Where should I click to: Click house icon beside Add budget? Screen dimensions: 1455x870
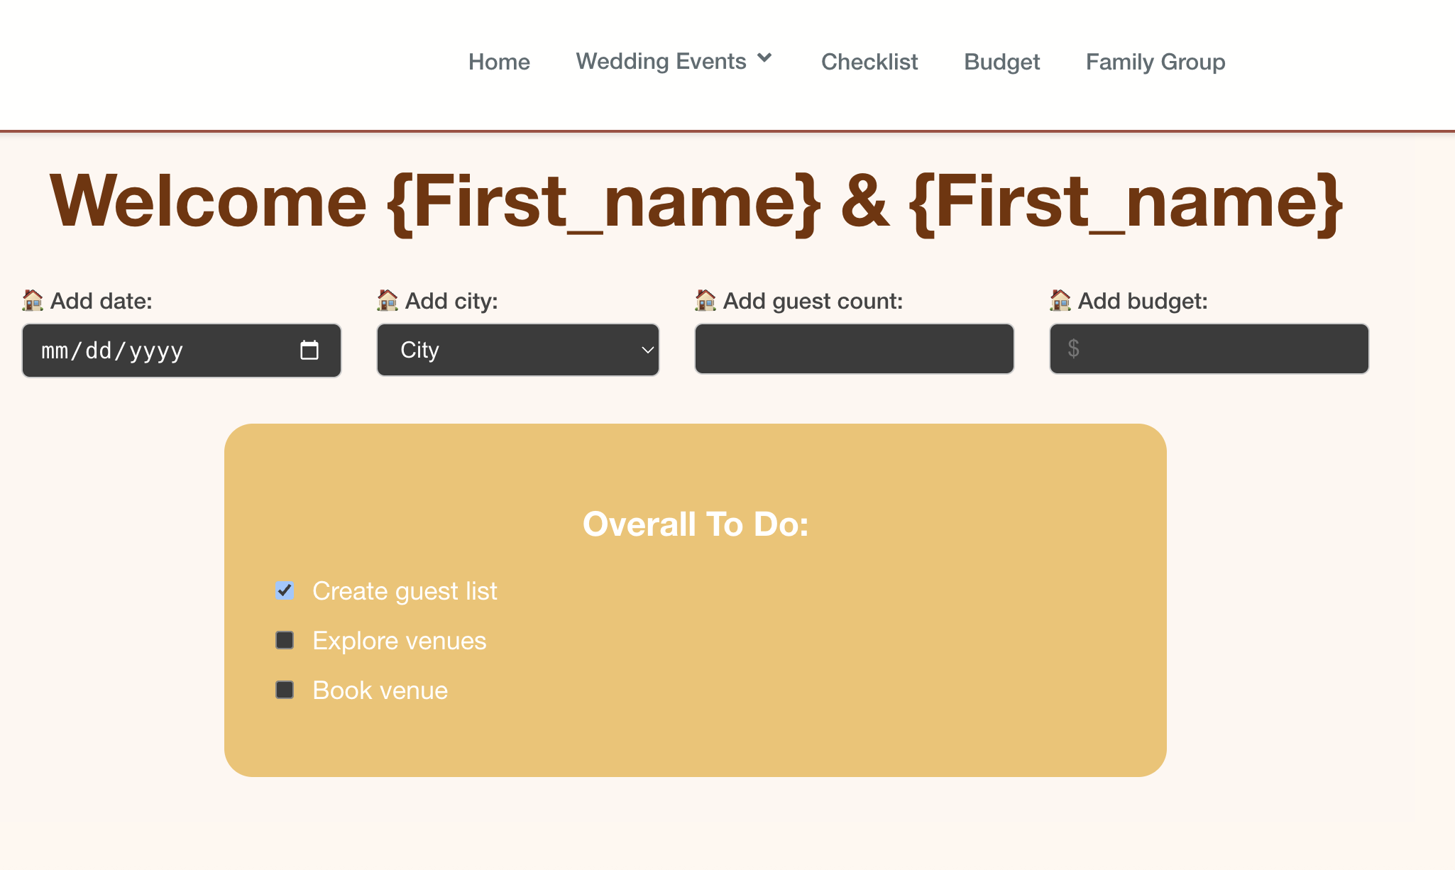tap(1060, 301)
